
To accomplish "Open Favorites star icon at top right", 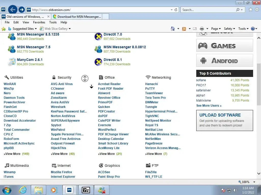I will pos(251,10).
